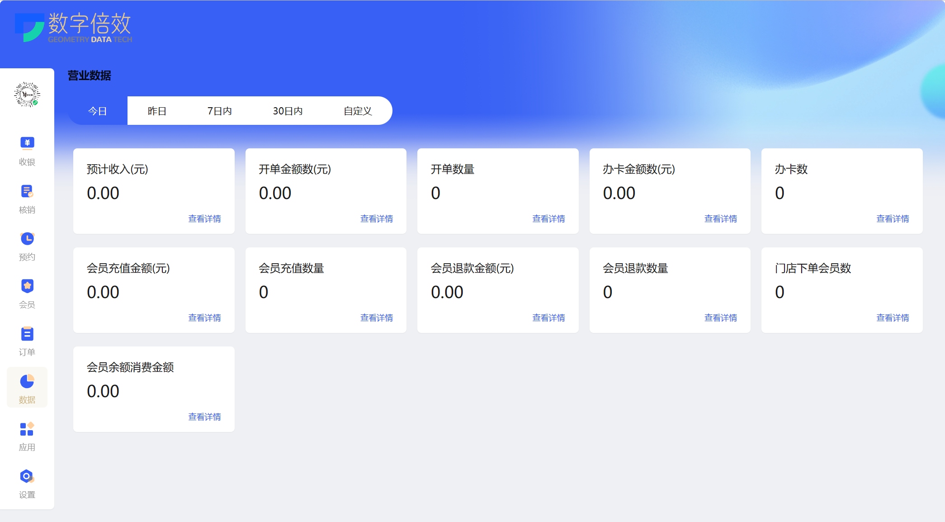The width and height of the screenshot is (945, 522).
Task: Click the 会员退款金额(元) card title
Action: pos(472,268)
